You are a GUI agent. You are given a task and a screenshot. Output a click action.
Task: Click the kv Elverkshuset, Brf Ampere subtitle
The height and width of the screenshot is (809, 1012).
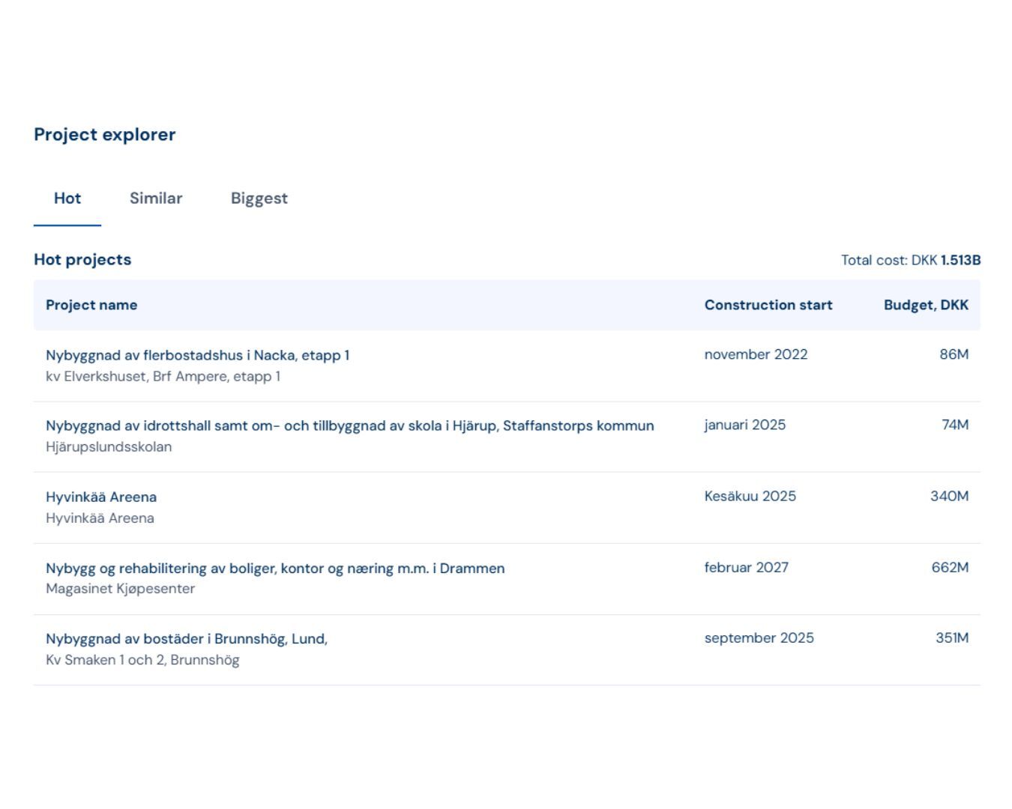(163, 376)
